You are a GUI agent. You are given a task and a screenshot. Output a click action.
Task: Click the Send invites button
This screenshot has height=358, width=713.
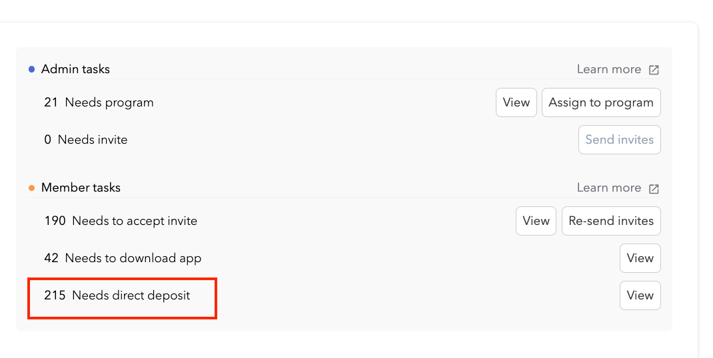[x=619, y=140]
